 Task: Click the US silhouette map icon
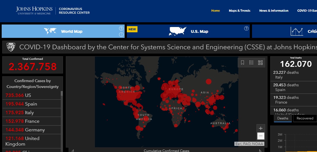click(x=178, y=31)
